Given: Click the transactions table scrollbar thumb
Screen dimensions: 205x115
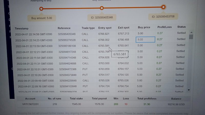Looking at the screenshot, I should click(191, 37).
